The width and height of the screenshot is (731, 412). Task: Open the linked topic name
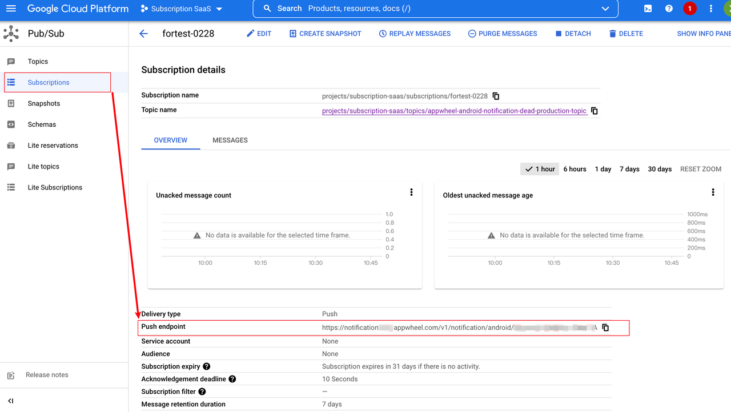454,111
